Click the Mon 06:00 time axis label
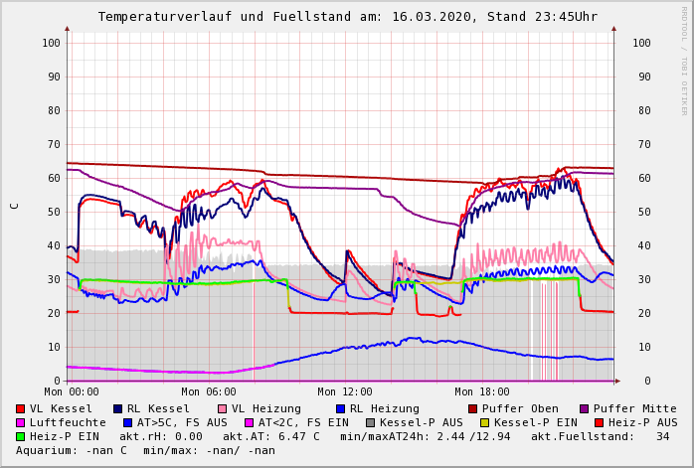Viewport: 694px width, 468px height. (209, 392)
